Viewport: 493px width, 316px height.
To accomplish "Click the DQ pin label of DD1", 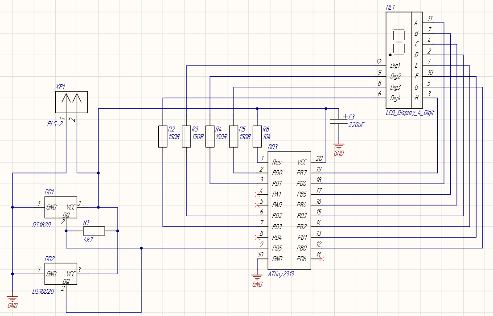I will (66, 215).
